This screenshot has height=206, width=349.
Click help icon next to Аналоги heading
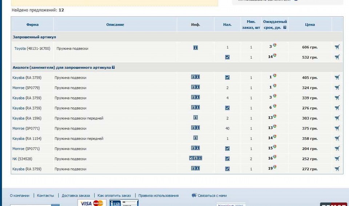pos(113,67)
